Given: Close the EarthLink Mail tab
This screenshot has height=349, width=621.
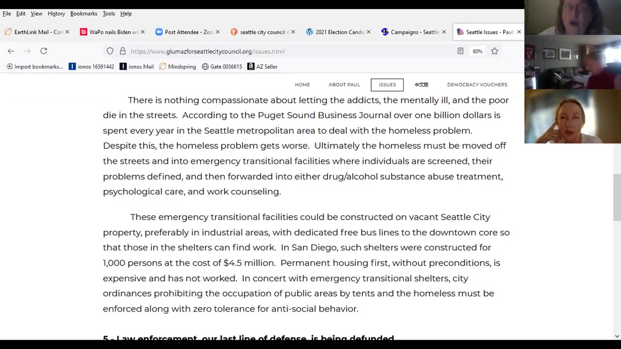Looking at the screenshot, I should click(x=67, y=32).
